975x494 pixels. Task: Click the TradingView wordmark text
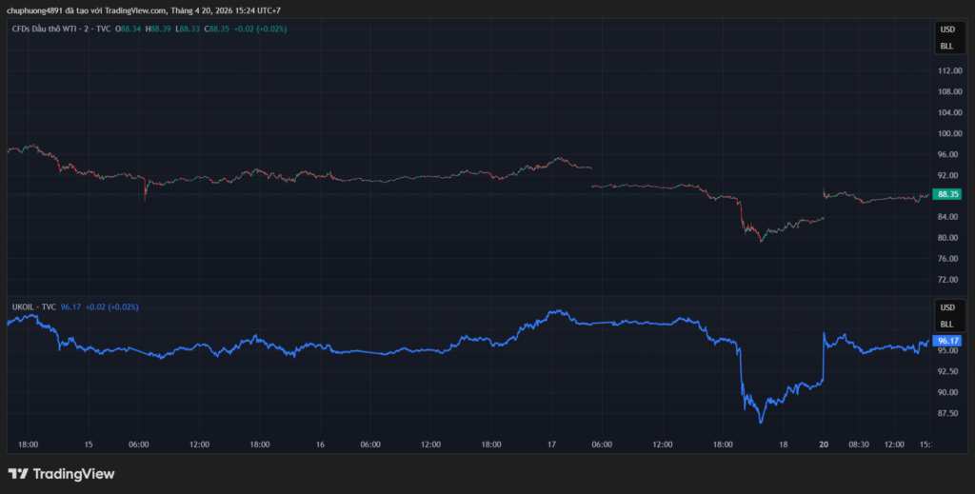click(x=73, y=474)
